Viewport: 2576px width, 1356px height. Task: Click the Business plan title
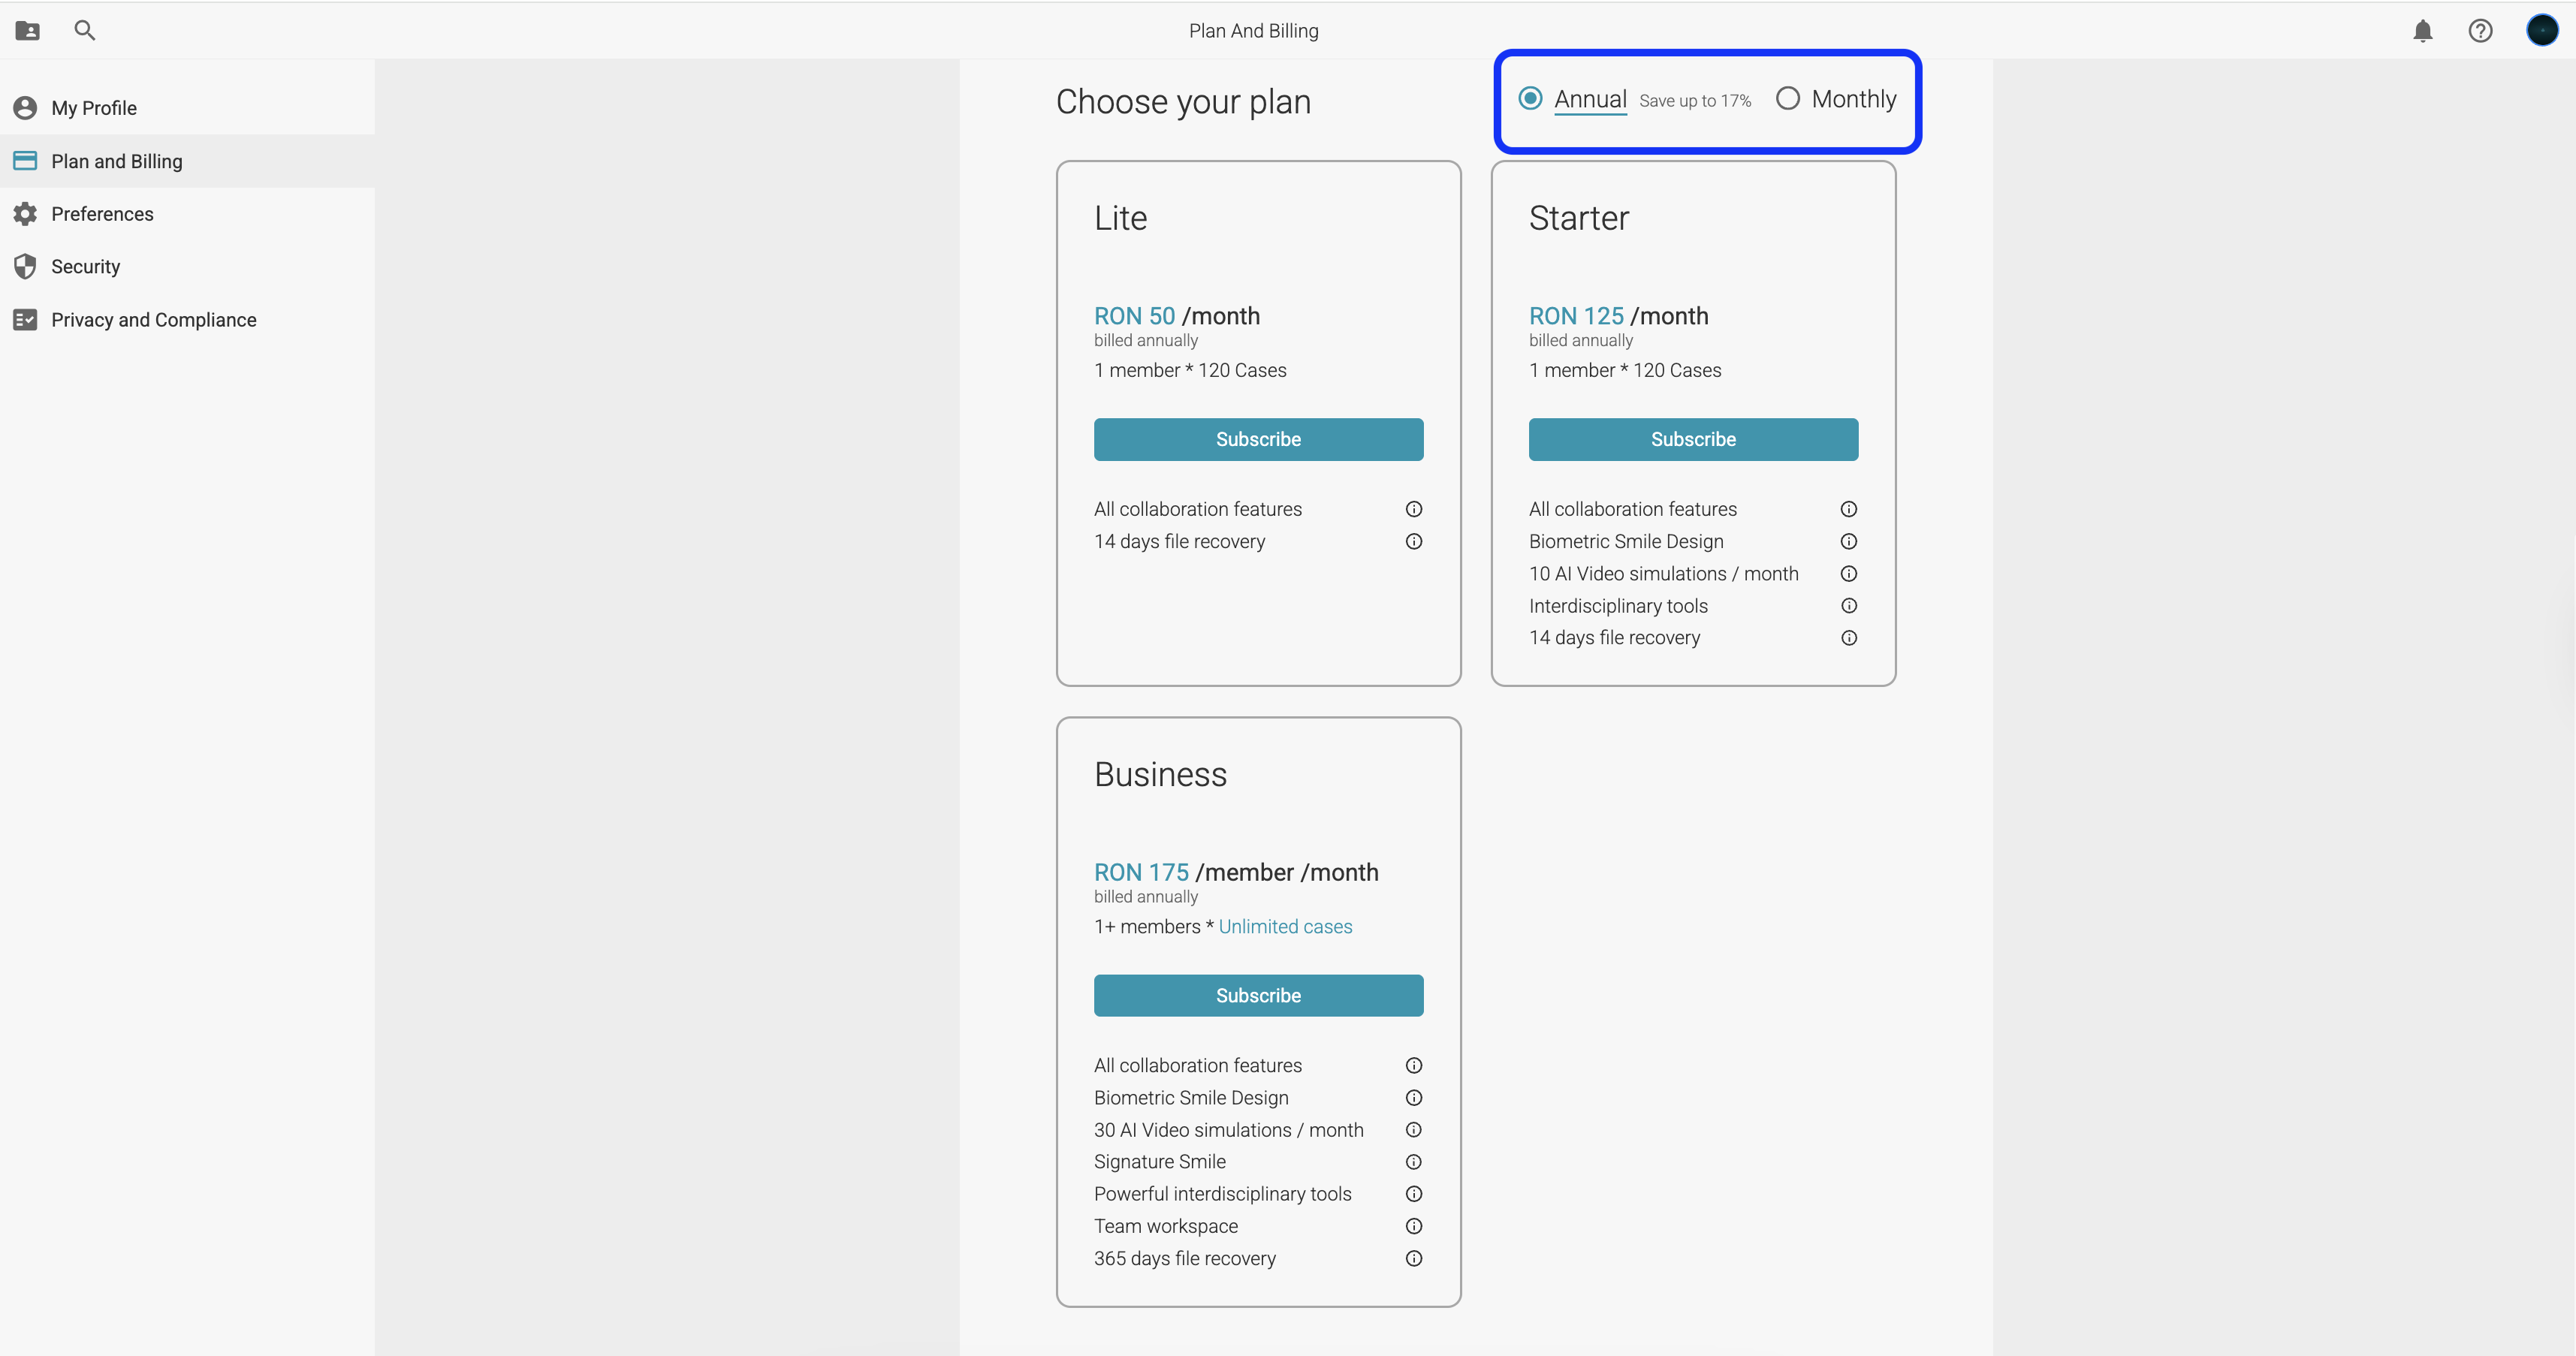click(1160, 775)
